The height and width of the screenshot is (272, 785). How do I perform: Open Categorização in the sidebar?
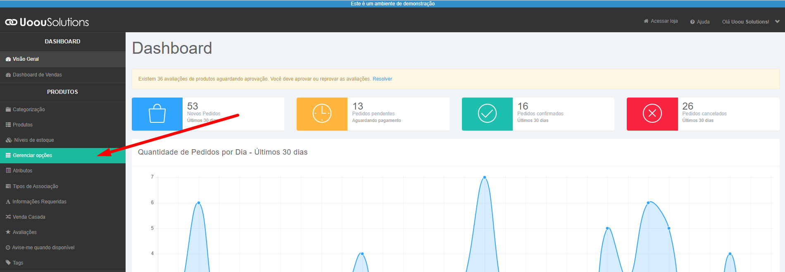63,110
